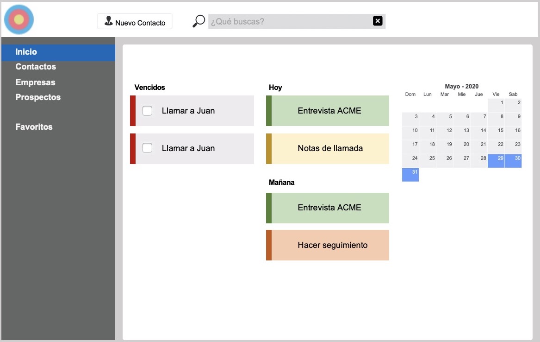Select May 29 in the calendar
The image size is (540, 342).
pos(496,161)
